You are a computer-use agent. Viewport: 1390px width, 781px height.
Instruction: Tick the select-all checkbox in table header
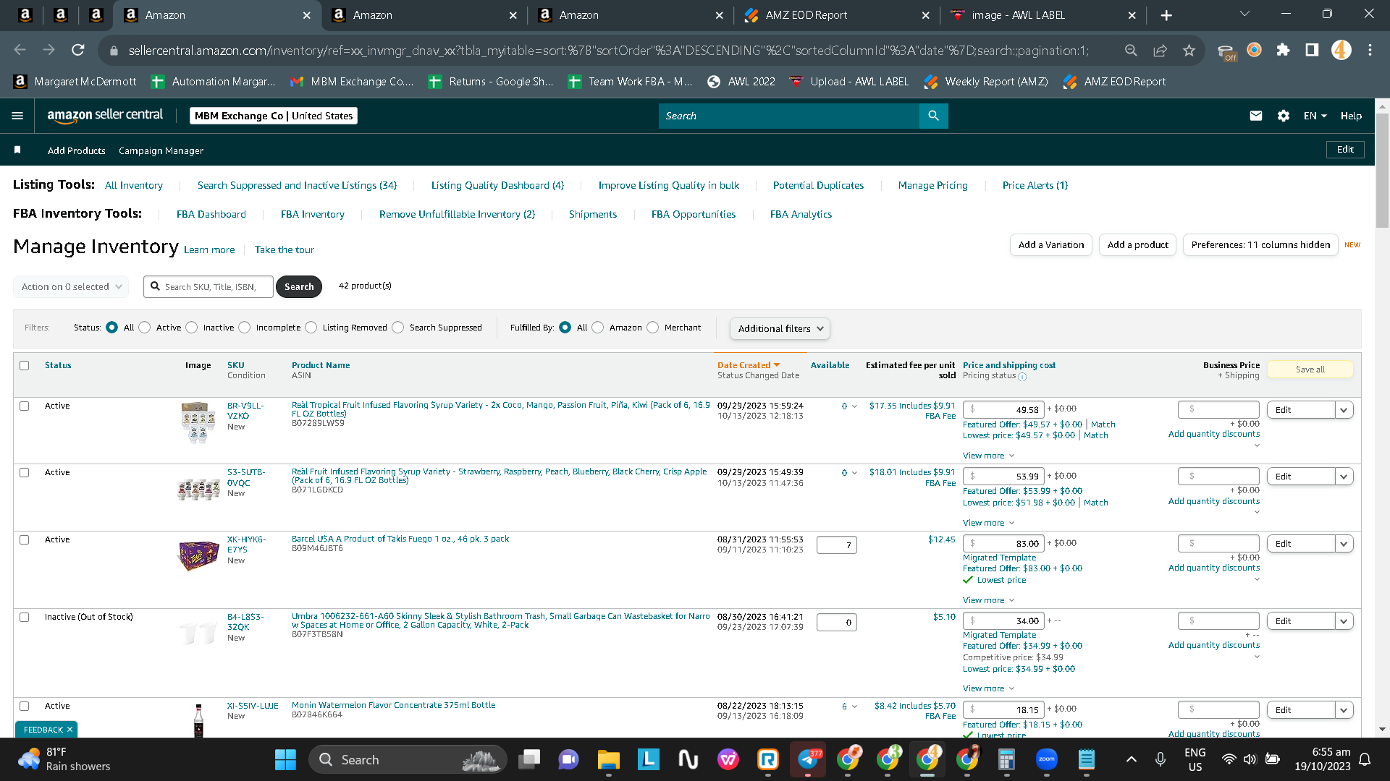click(x=25, y=366)
